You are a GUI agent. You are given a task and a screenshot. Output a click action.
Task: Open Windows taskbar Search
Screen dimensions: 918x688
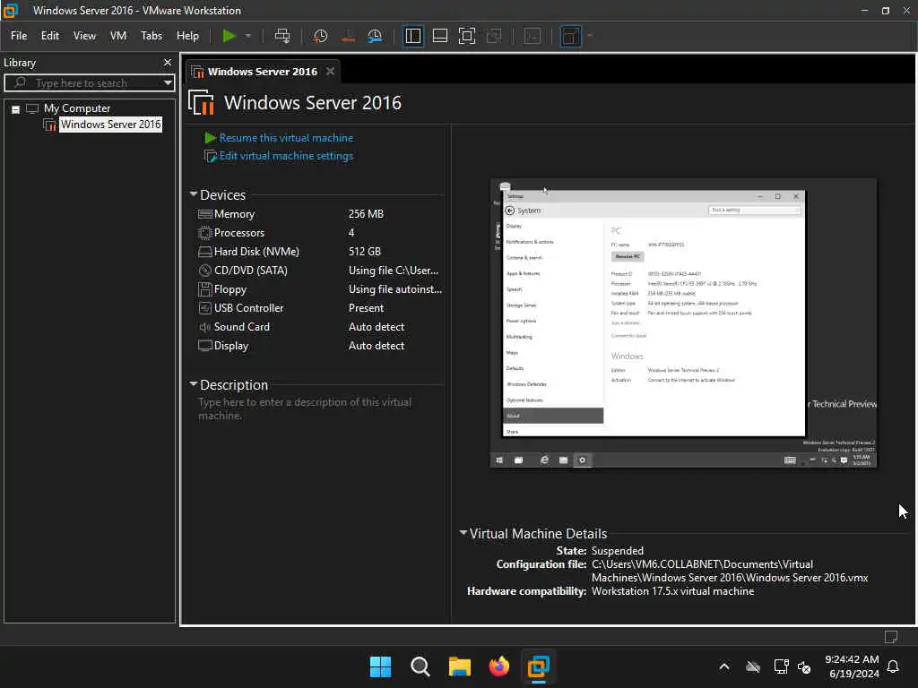coord(420,666)
